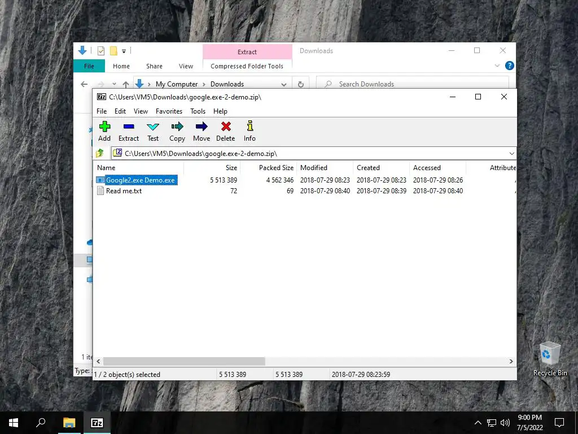
Task: Click the Explorer File tab
Action: [x=89, y=66]
